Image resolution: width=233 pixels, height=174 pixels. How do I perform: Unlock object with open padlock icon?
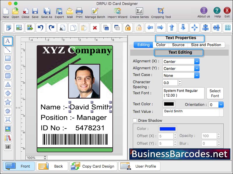coord(139,28)
